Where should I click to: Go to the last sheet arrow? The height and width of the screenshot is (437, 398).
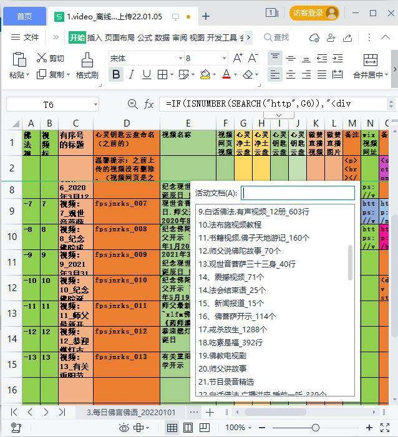click(x=62, y=412)
